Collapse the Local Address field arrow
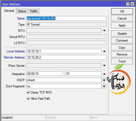The image size is (136, 121). [x=104, y=51]
